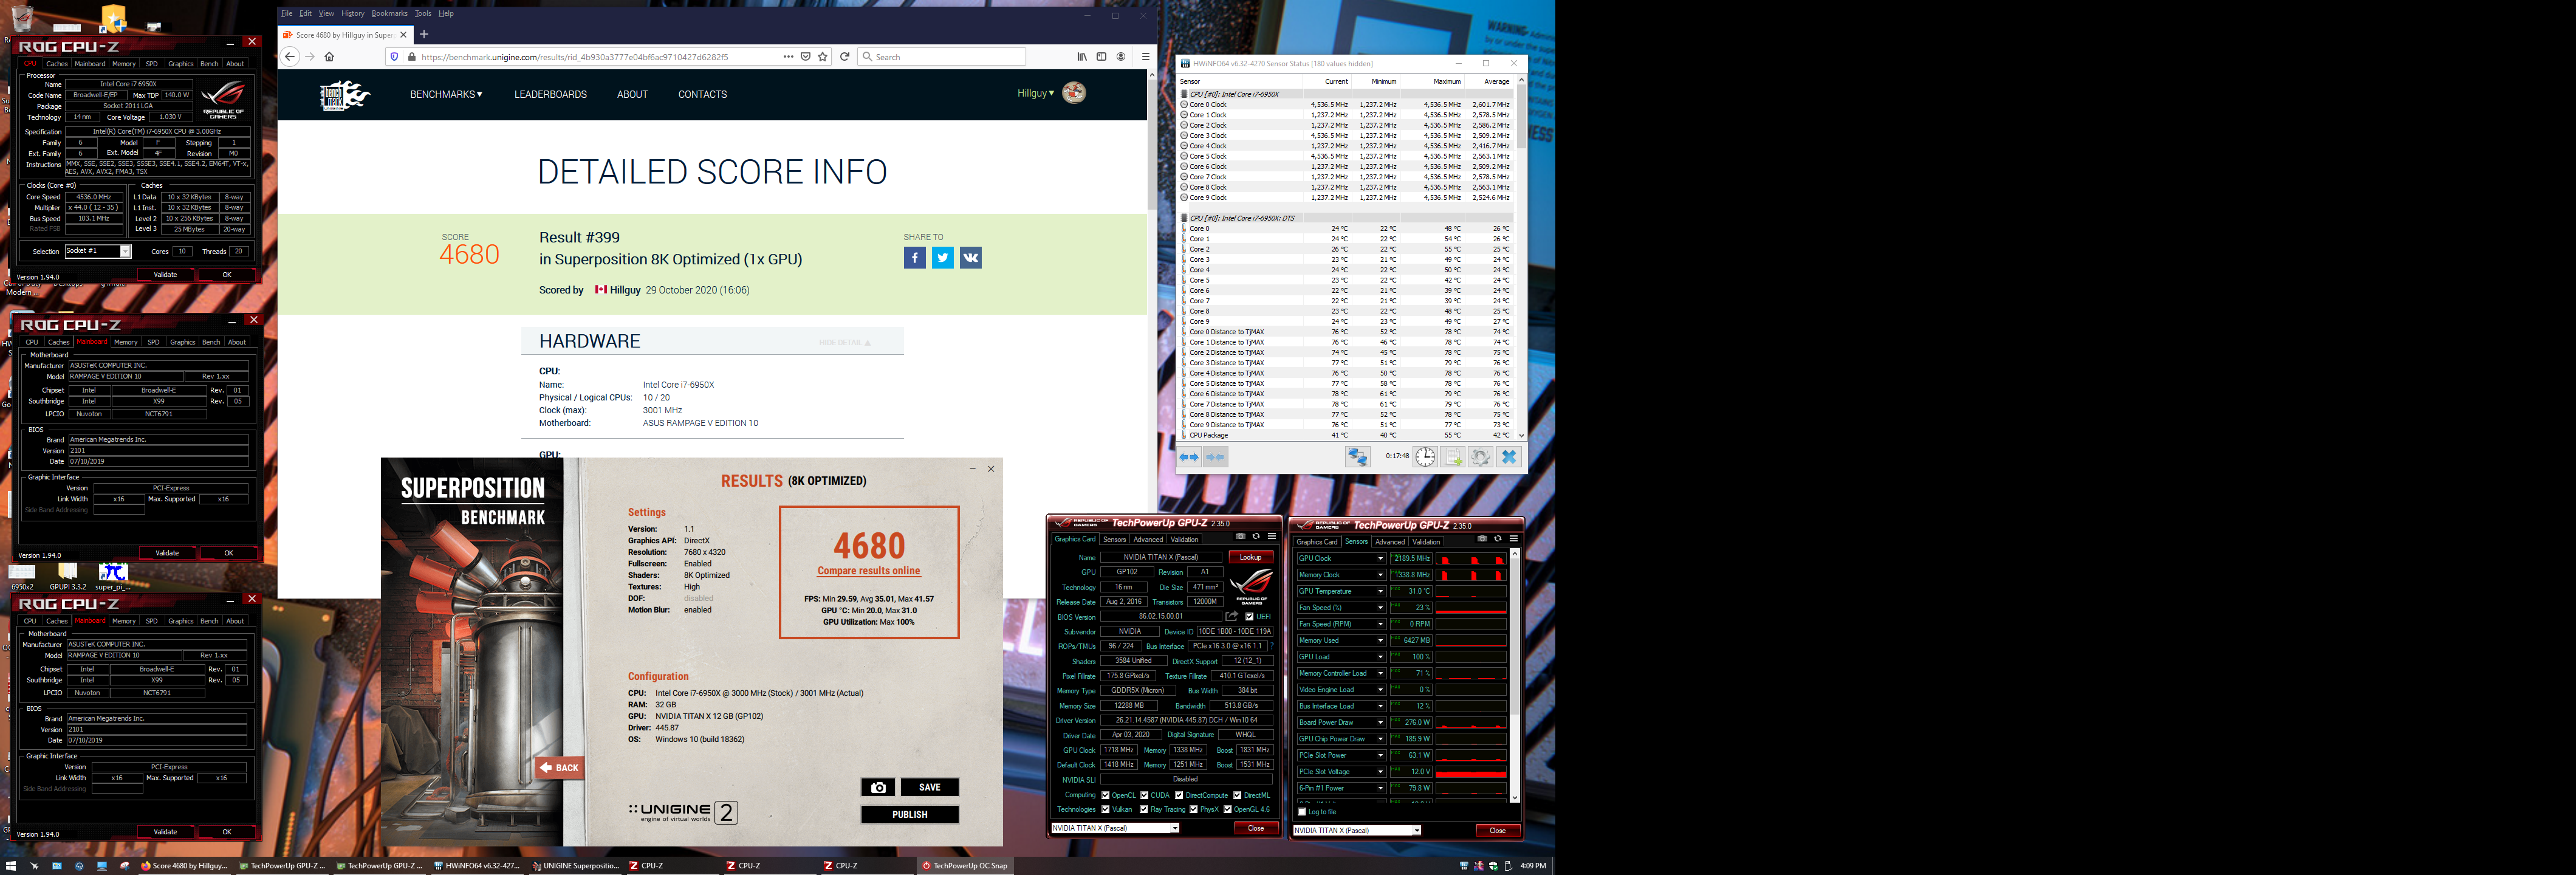Click Firefox home icon
This screenshot has width=2576, height=875.
coord(329,57)
